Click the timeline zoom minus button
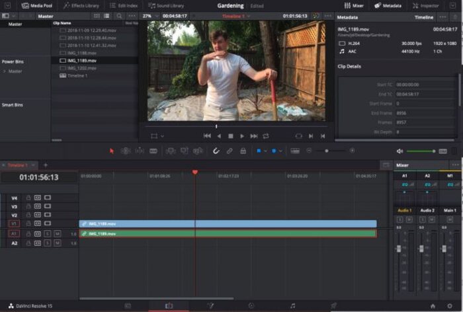The height and width of the screenshot is (312, 463). 309,151
